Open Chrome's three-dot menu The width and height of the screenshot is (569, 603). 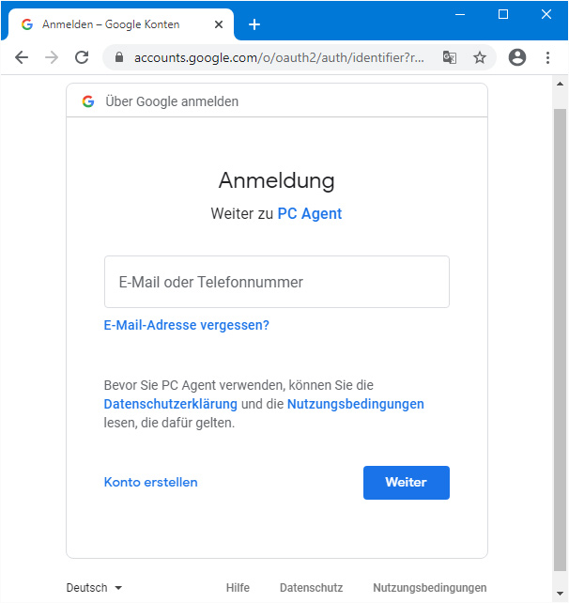click(547, 57)
